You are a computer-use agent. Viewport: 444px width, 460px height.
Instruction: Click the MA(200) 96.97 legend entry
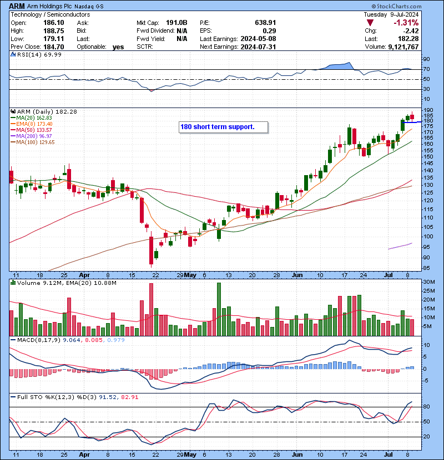(31, 136)
